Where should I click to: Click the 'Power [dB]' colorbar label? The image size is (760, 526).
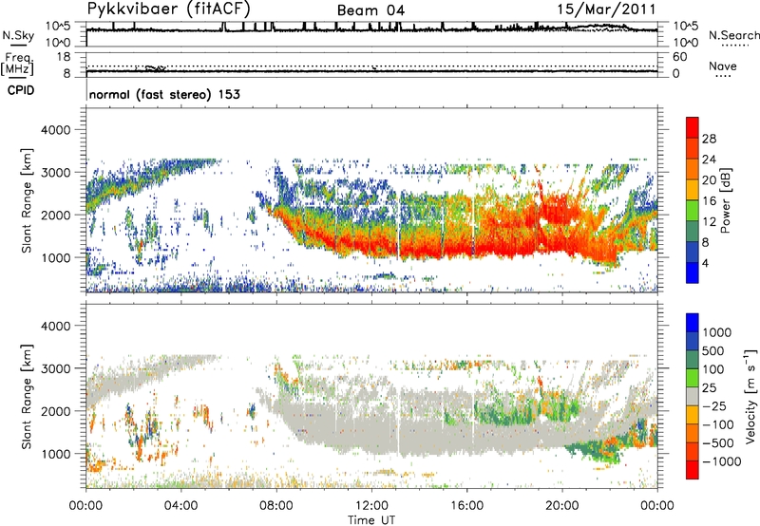click(x=725, y=200)
